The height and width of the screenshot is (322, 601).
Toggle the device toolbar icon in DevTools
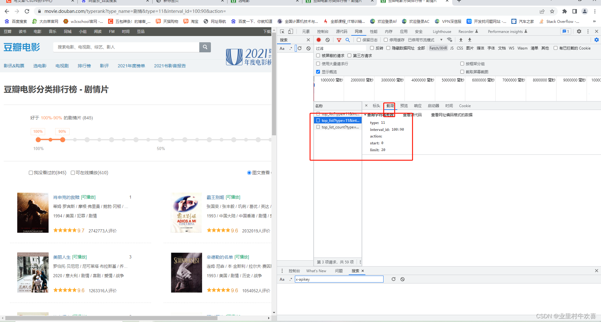[x=290, y=32]
